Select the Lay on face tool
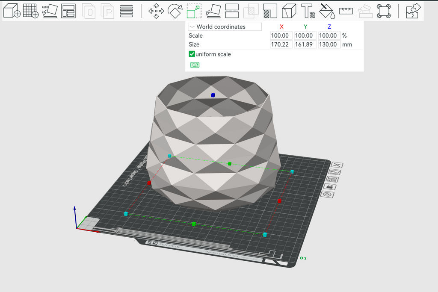 pos(213,11)
